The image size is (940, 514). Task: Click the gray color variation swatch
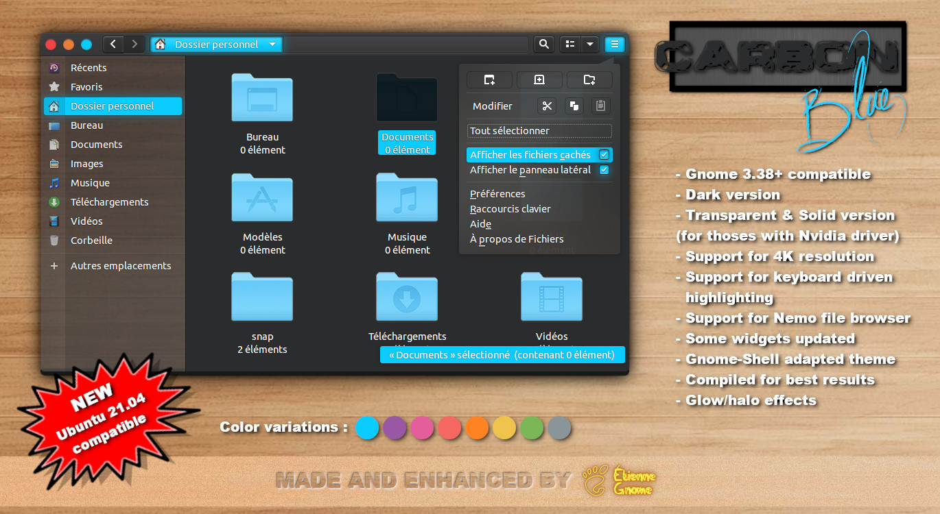point(559,428)
